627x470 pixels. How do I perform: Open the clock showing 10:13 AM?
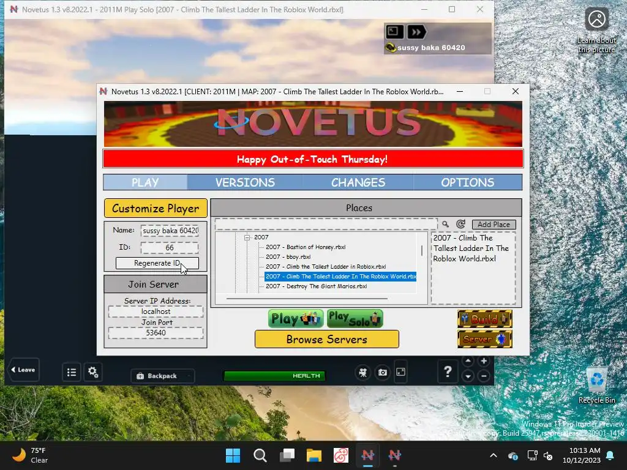pyautogui.click(x=582, y=455)
